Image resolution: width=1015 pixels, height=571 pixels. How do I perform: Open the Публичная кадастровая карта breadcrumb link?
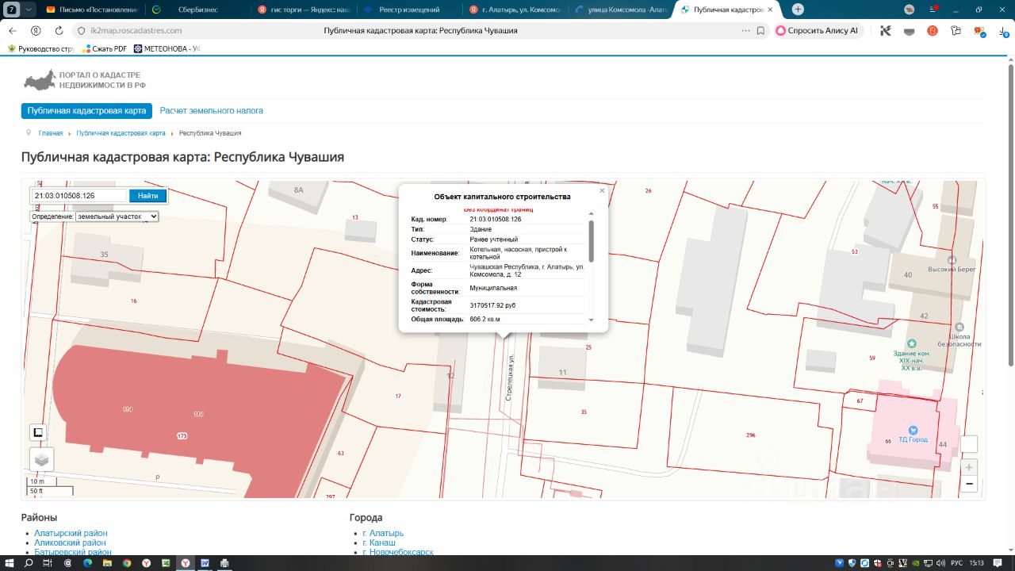click(121, 133)
